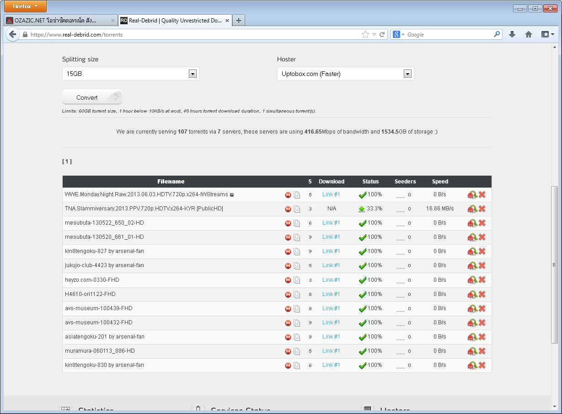The height and width of the screenshot is (414, 562).
Task: Open Link #1 for kin8tengoku-827
Action: pyautogui.click(x=331, y=251)
